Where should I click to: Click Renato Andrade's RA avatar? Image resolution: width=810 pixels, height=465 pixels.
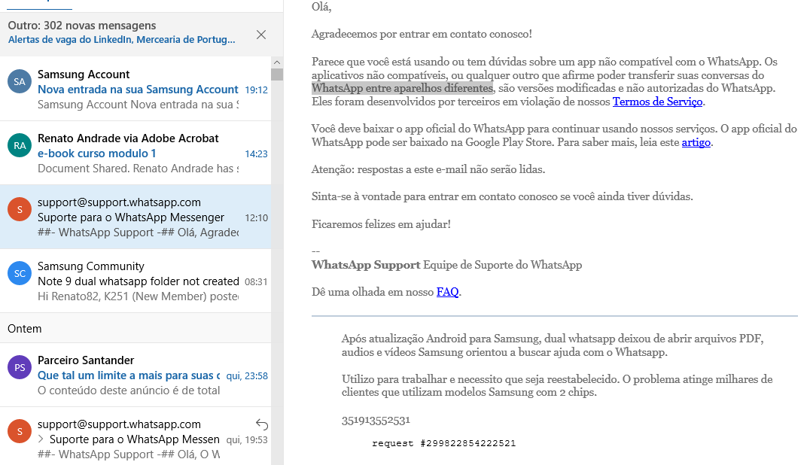click(20, 145)
